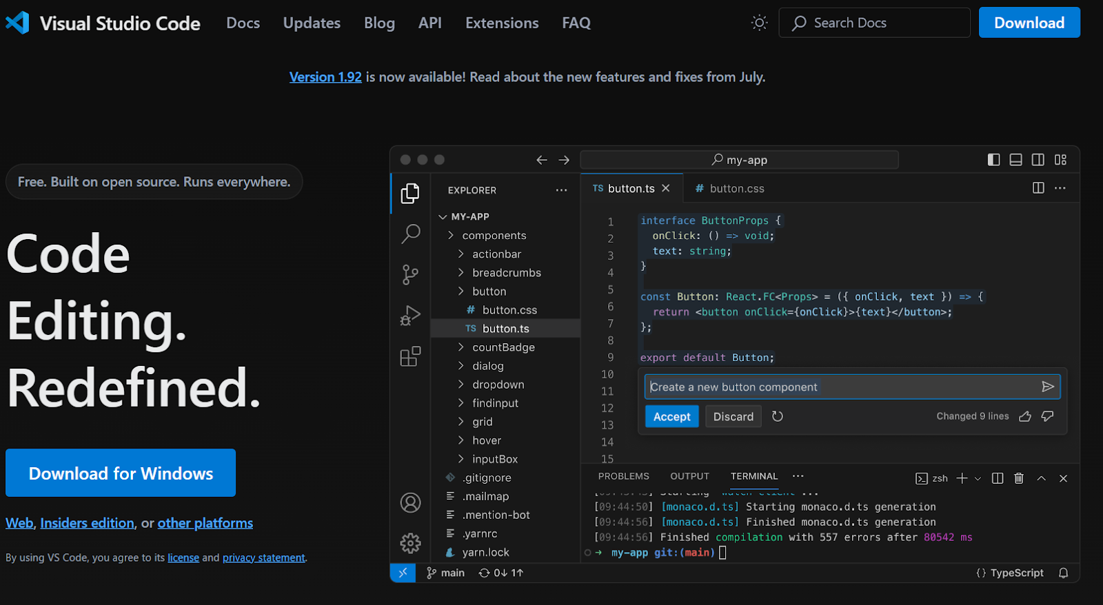The image size is (1103, 605).
Task: Collapse the MY-APP root folder
Action: pos(443,216)
